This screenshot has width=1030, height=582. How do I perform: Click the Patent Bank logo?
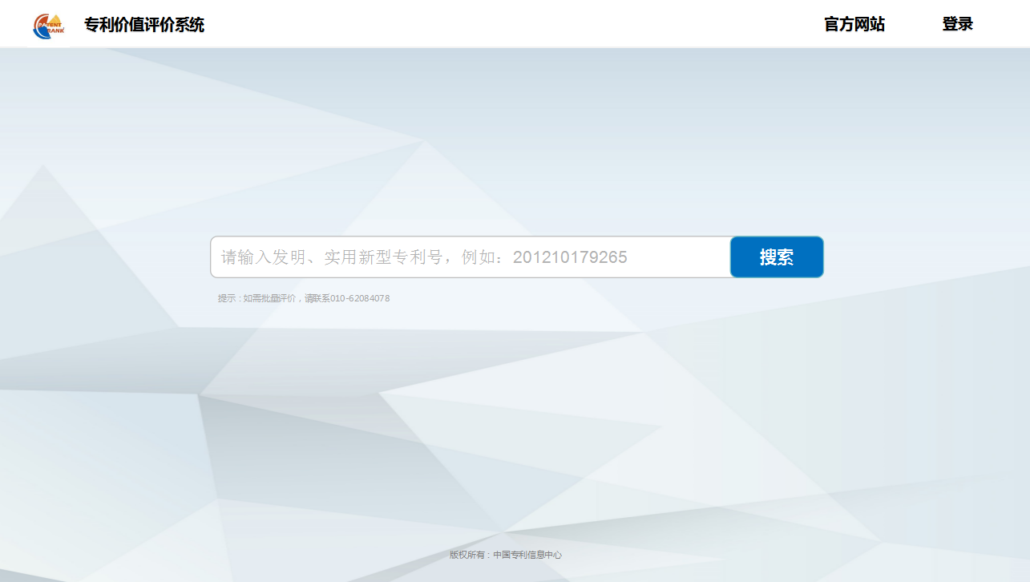[49, 25]
